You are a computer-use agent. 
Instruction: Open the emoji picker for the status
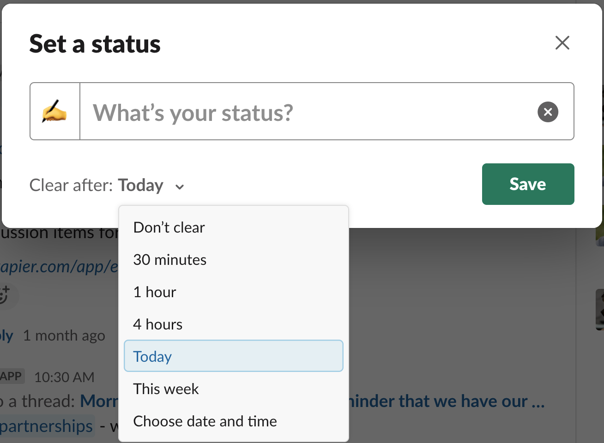(x=55, y=112)
